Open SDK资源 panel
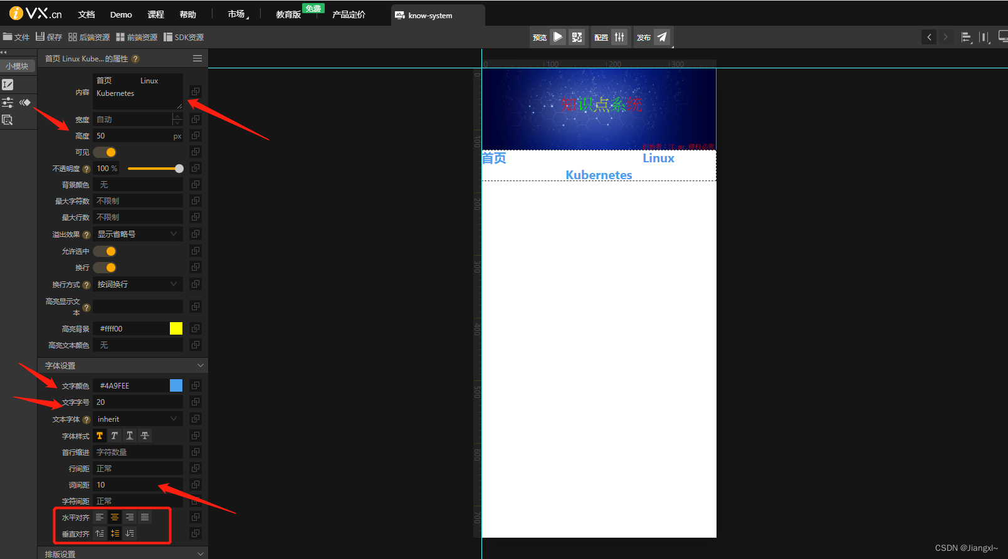 (184, 37)
